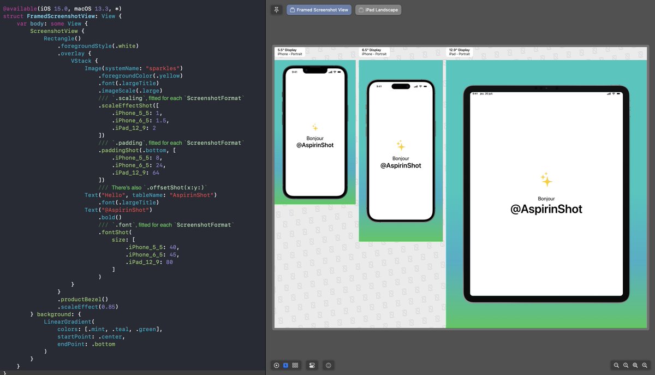Click @AspirinShot text in the iPad preview
Image resolution: width=655 pixels, height=375 pixels.
pos(546,209)
